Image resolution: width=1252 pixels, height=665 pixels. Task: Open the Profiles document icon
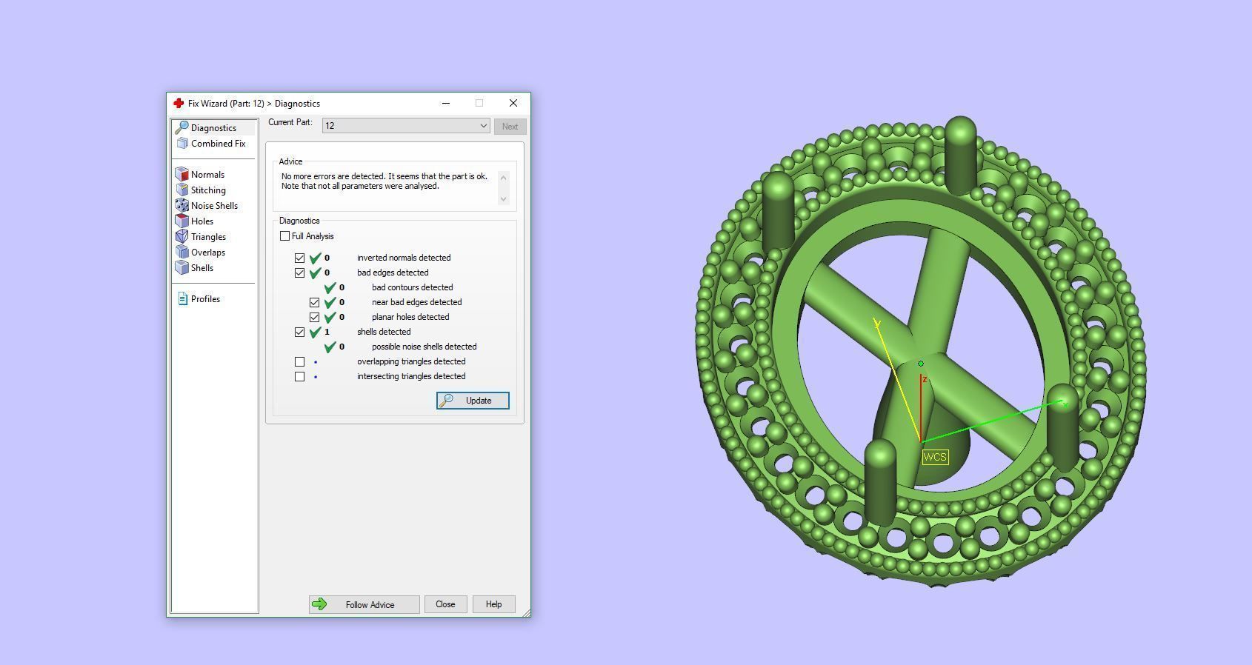click(182, 299)
